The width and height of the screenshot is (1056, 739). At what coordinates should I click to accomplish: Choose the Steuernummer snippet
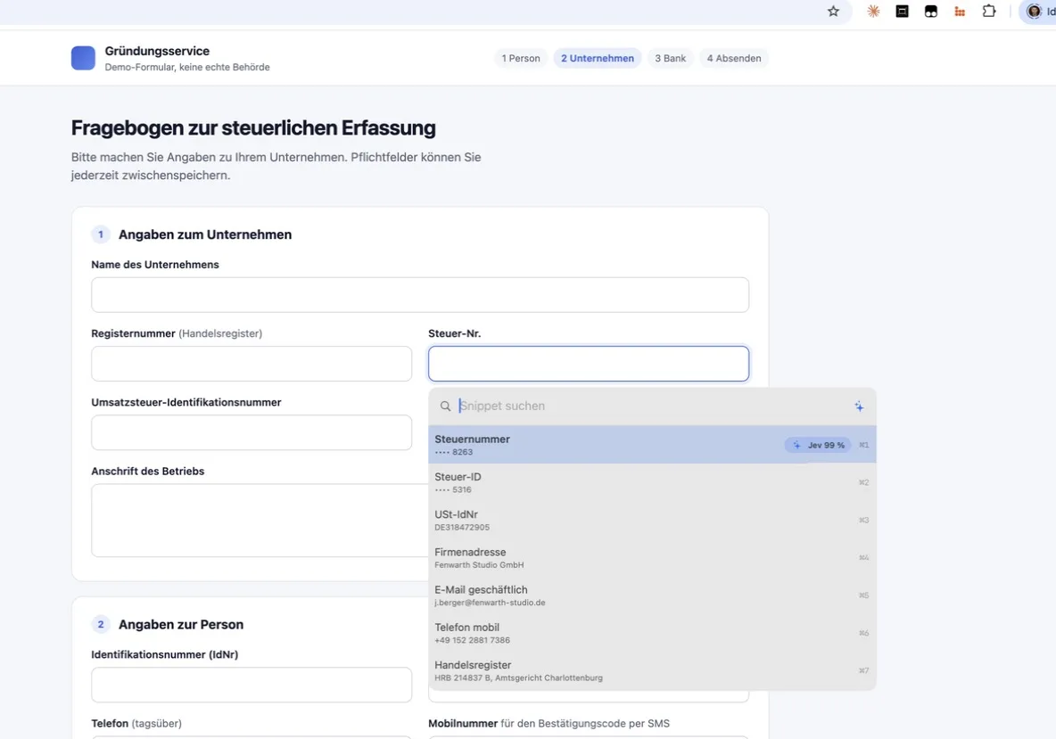coord(652,444)
